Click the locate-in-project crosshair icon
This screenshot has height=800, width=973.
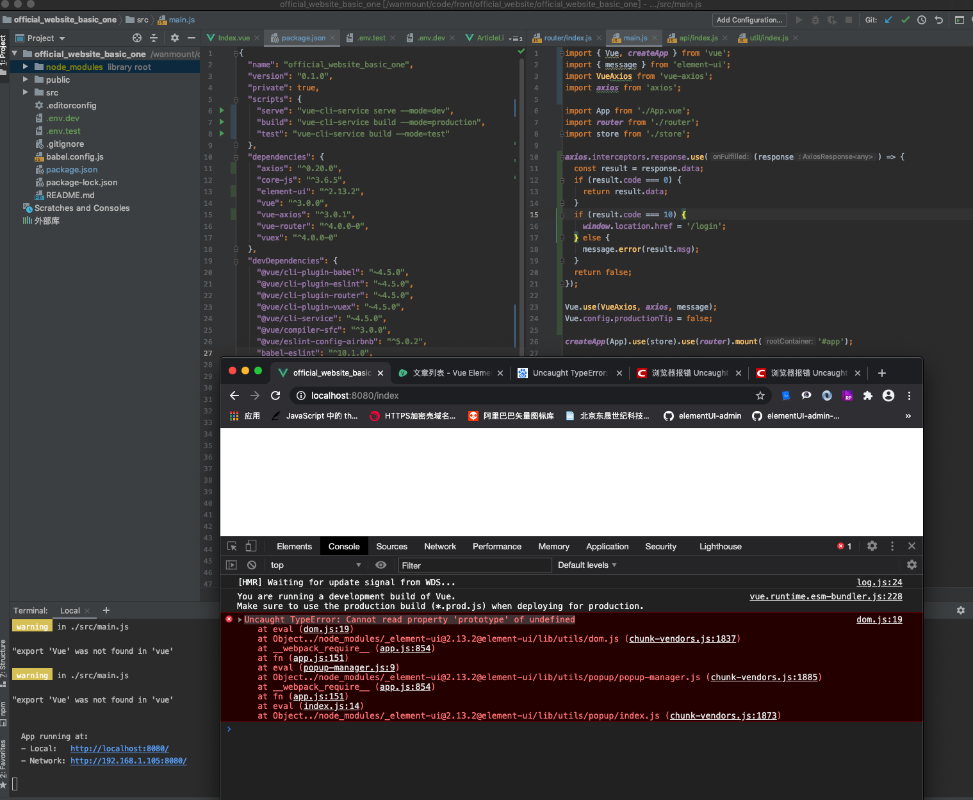136,38
